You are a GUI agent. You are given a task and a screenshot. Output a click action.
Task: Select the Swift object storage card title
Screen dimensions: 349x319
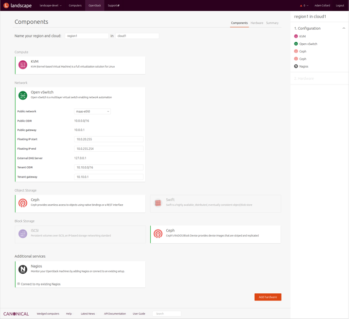pyautogui.click(x=170, y=200)
